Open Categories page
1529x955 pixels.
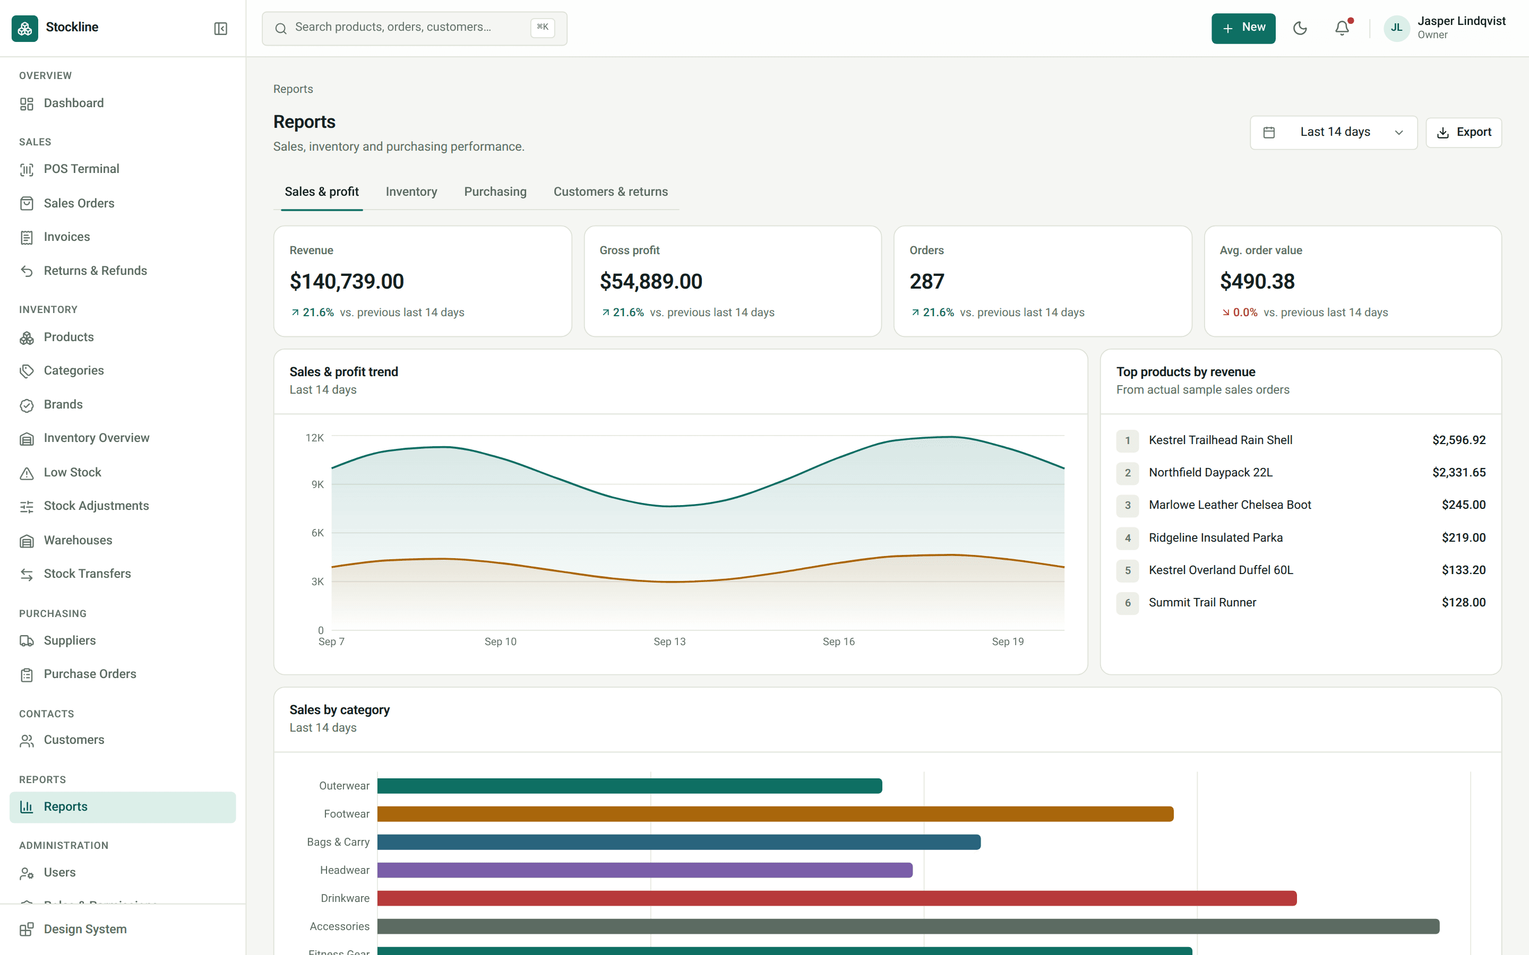point(123,371)
